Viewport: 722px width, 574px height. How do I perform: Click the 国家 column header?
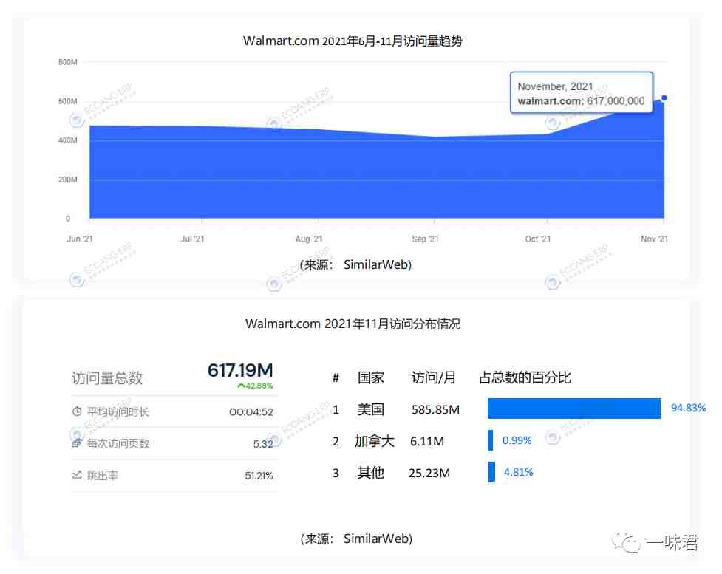click(x=371, y=377)
